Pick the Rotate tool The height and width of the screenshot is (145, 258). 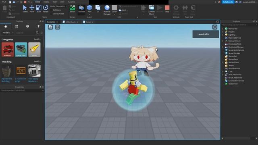pyautogui.click(x=46, y=8)
